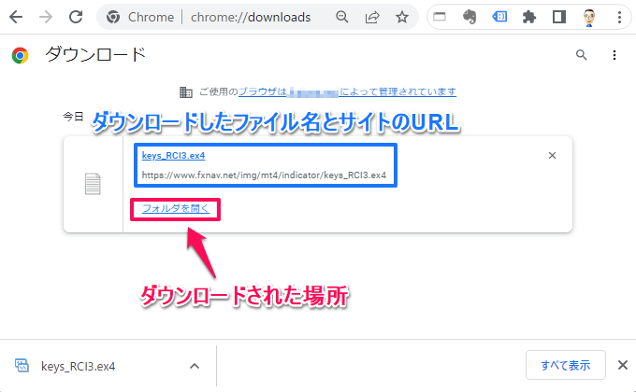This screenshot has height=392, width=636.
Task: Open the keys_RCI3.ex4 file link
Action: 173,155
